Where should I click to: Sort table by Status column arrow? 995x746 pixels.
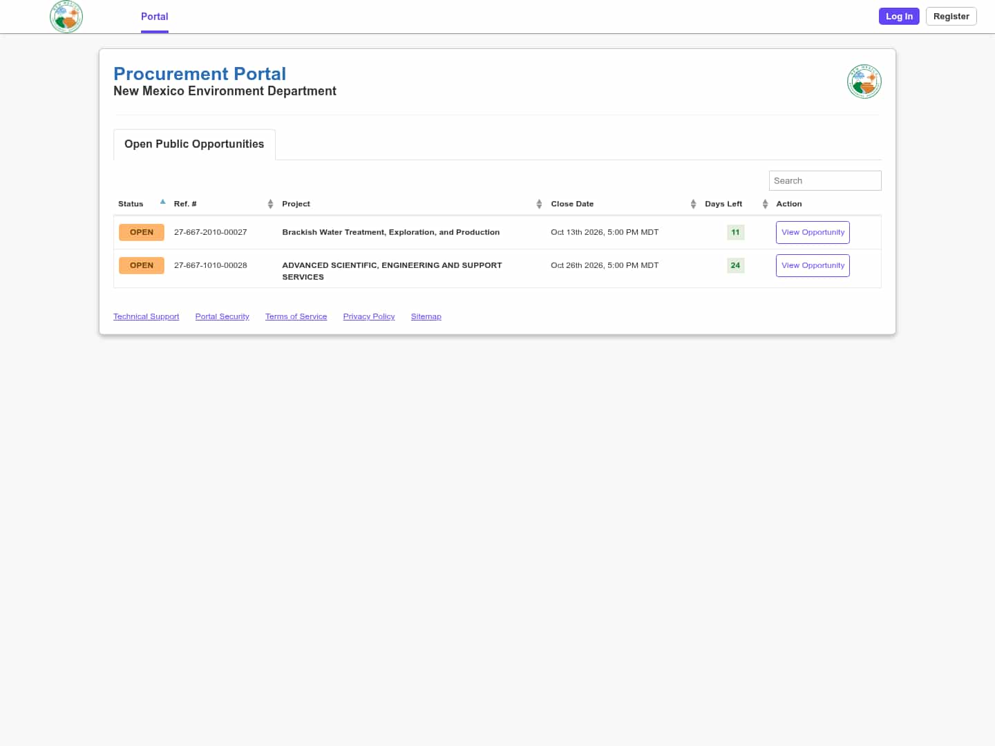[x=163, y=202]
